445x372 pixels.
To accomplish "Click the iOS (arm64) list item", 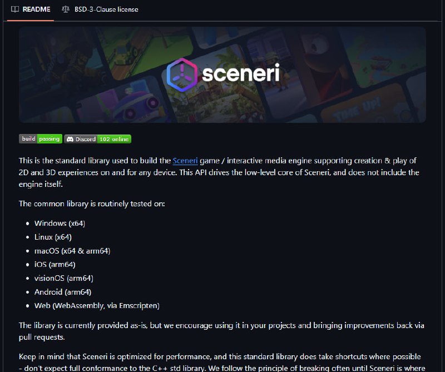I will 55,265.
